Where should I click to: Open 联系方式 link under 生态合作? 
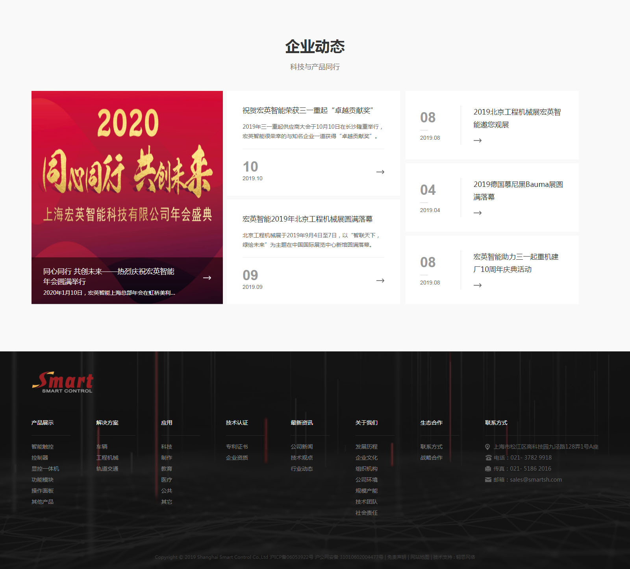click(432, 447)
